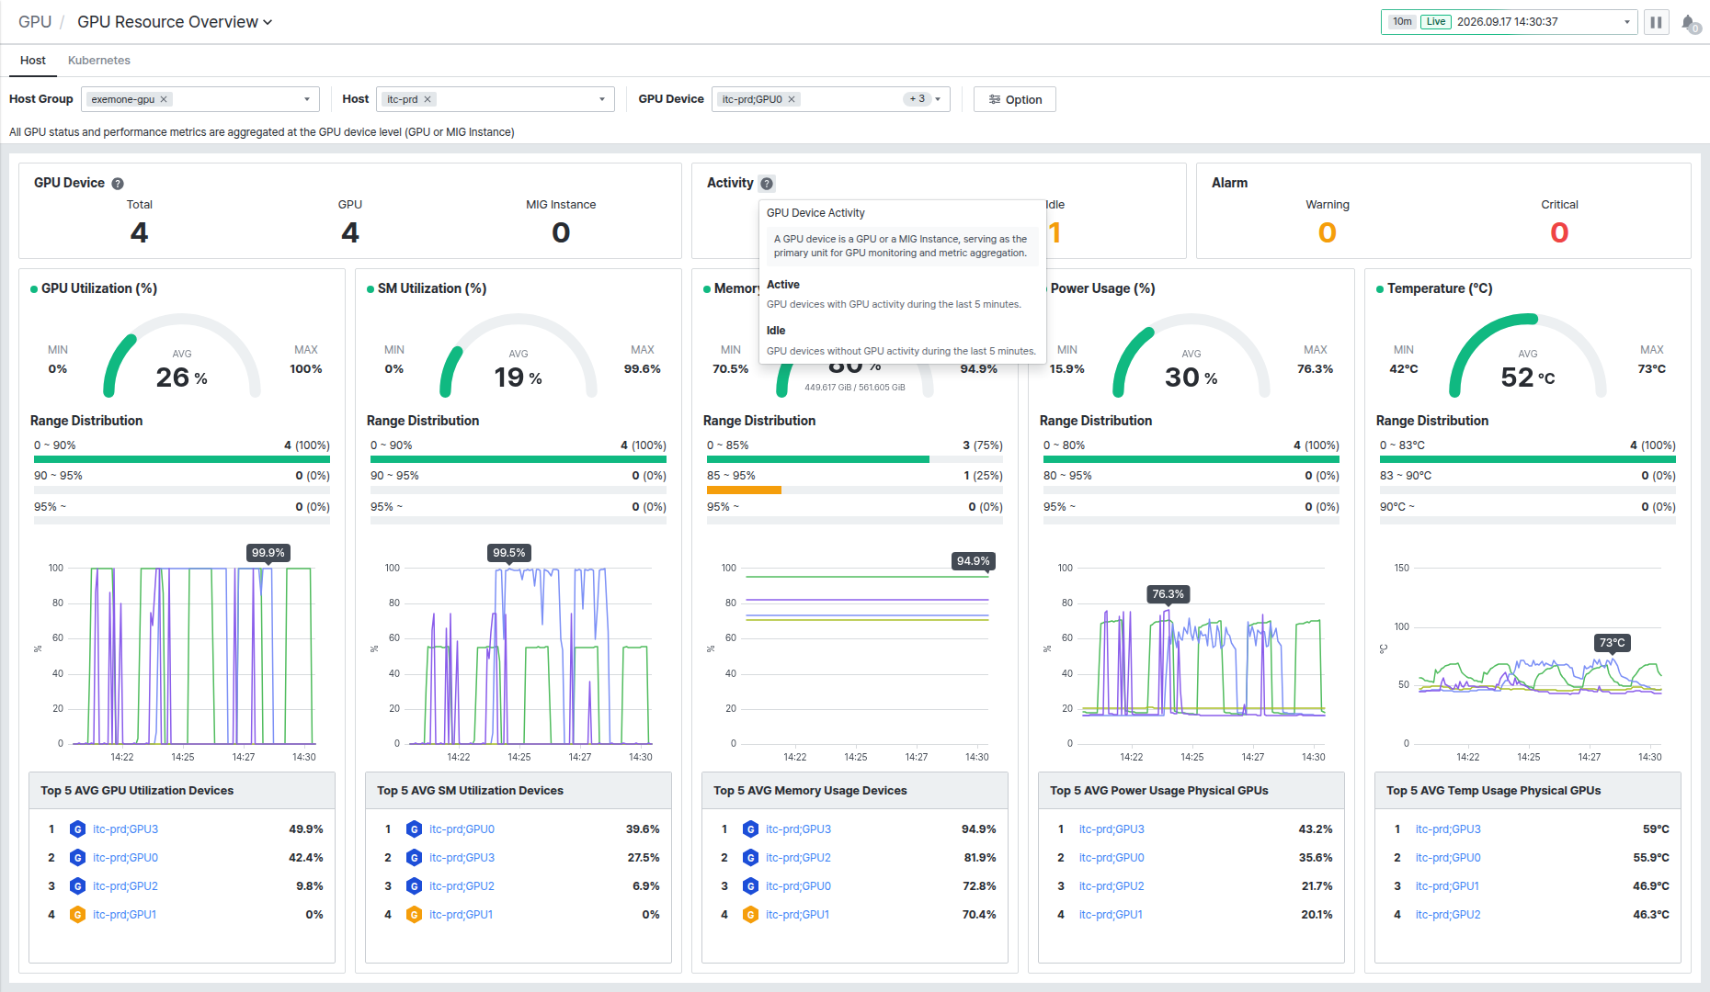Click the GPU Device selection field

click(831, 99)
